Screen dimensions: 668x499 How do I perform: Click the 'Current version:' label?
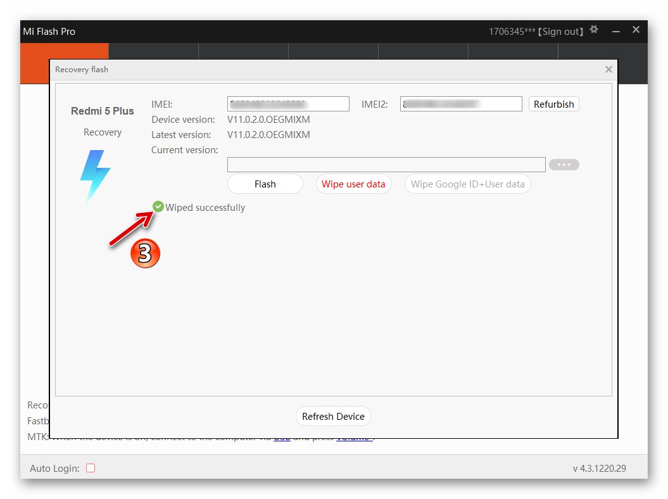pyautogui.click(x=184, y=150)
